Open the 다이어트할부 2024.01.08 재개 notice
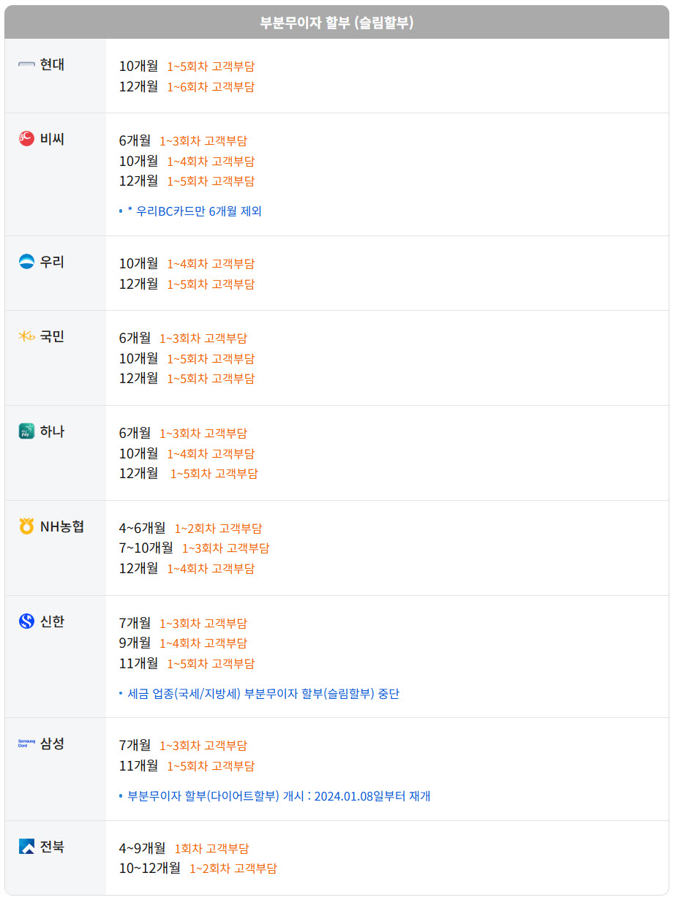The height and width of the screenshot is (900, 673). click(x=279, y=796)
